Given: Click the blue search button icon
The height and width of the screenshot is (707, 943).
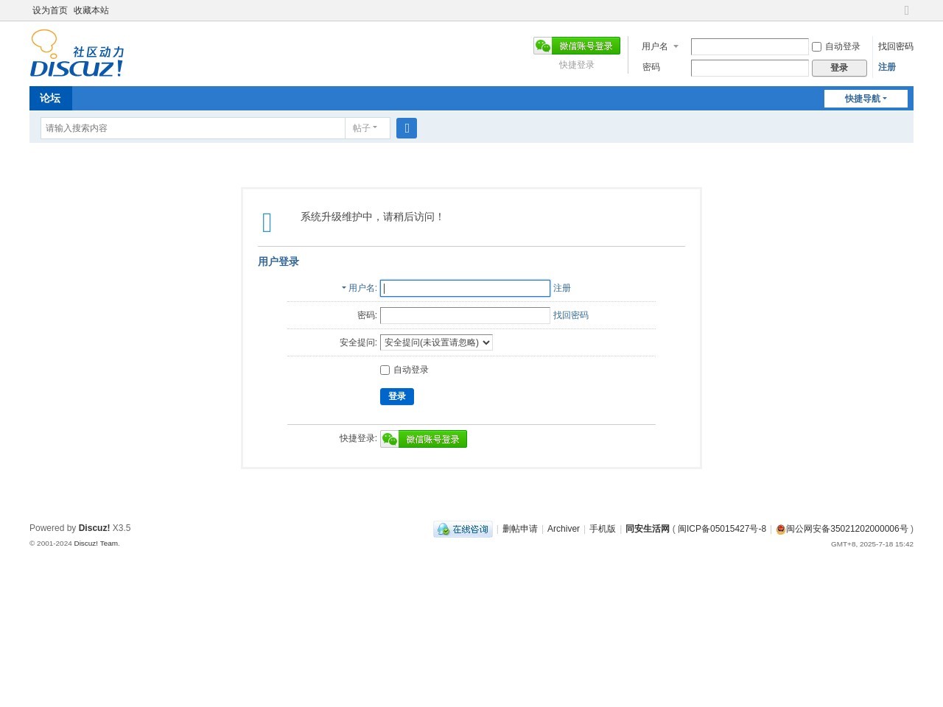Looking at the screenshot, I should click(x=407, y=128).
